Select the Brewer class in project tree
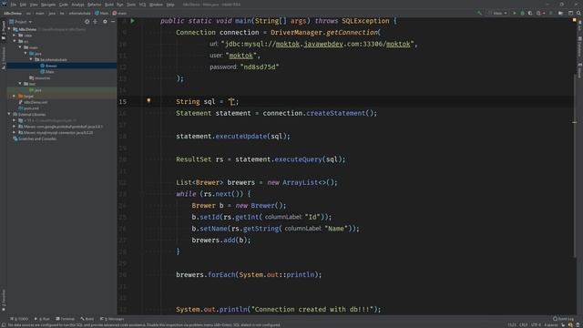Image resolution: width=583 pixels, height=328 pixels. point(48,66)
